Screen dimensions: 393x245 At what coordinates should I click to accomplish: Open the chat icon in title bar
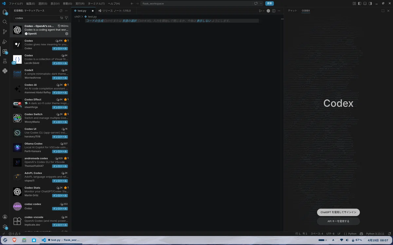point(256,3)
